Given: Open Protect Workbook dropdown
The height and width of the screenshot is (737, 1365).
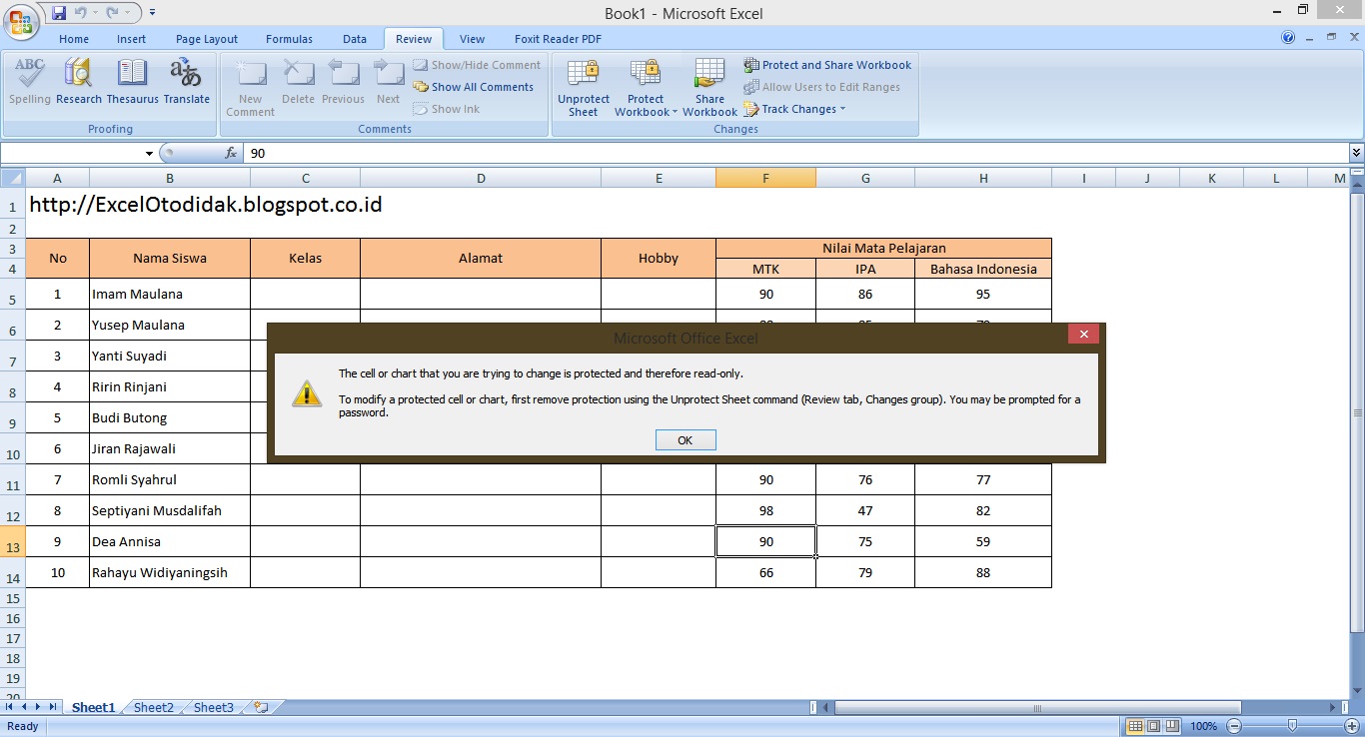Looking at the screenshot, I should pyautogui.click(x=646, y=88).
